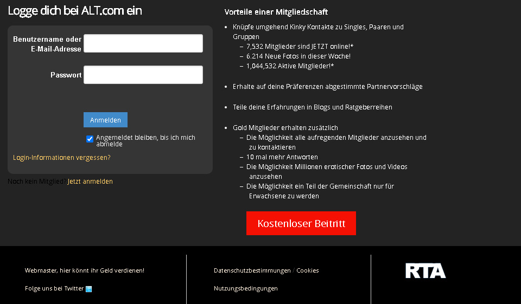Click the Twitter icon in the footer
The image size is (521, 304).
point(88,289)
